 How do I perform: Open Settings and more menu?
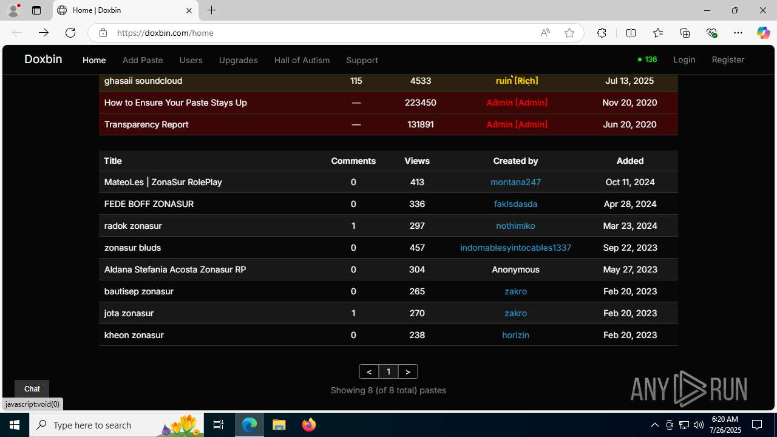pyautogui.click(x=738, y=33)
